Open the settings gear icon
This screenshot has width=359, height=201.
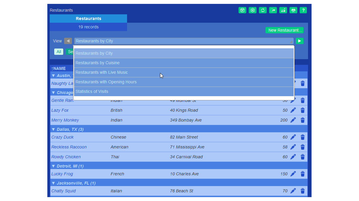[x=253, y=10]
